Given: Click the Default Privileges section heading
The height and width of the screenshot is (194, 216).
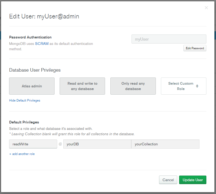Looking at the screenshot, I should pyautogui.click(x=24, y=122).
